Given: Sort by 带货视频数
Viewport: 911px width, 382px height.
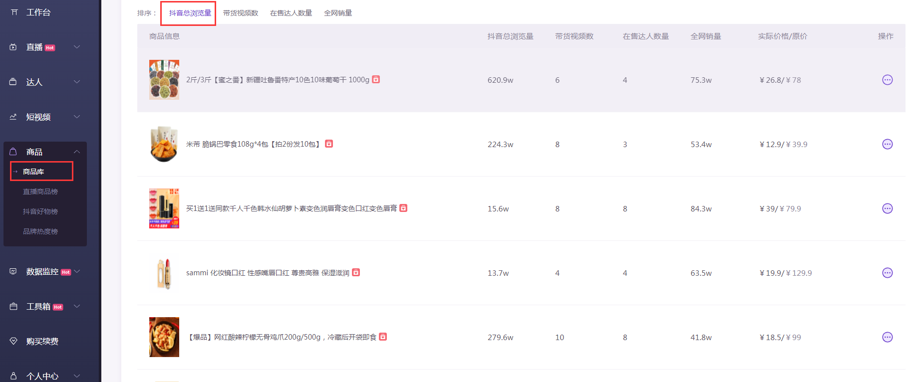Looking at the screenshot, I should tap(241, 13).
